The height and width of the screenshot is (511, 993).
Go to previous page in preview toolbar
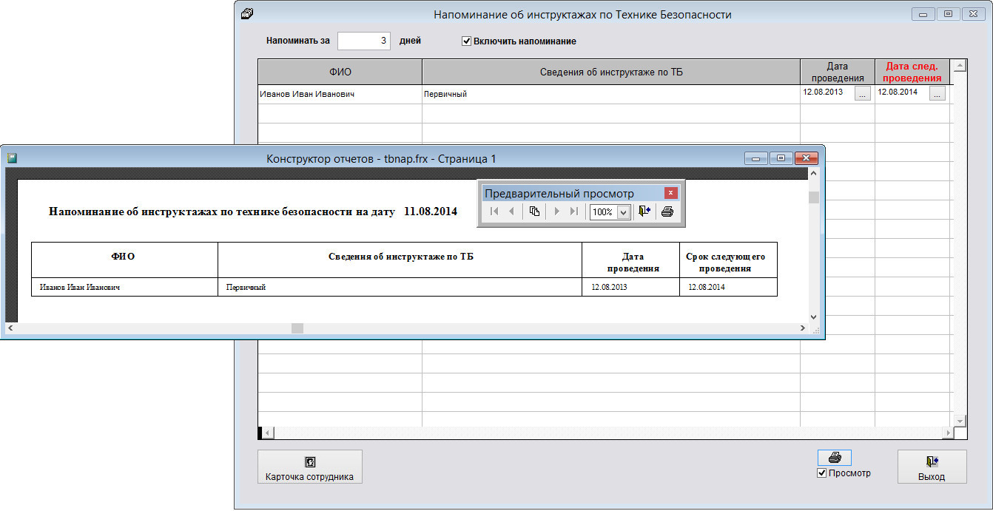point(511,211)
